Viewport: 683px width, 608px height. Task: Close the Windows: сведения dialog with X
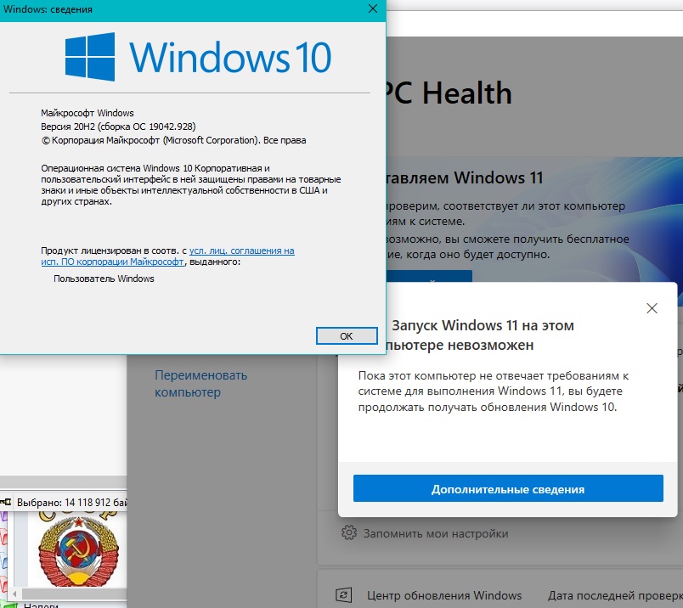coord(373,8)
